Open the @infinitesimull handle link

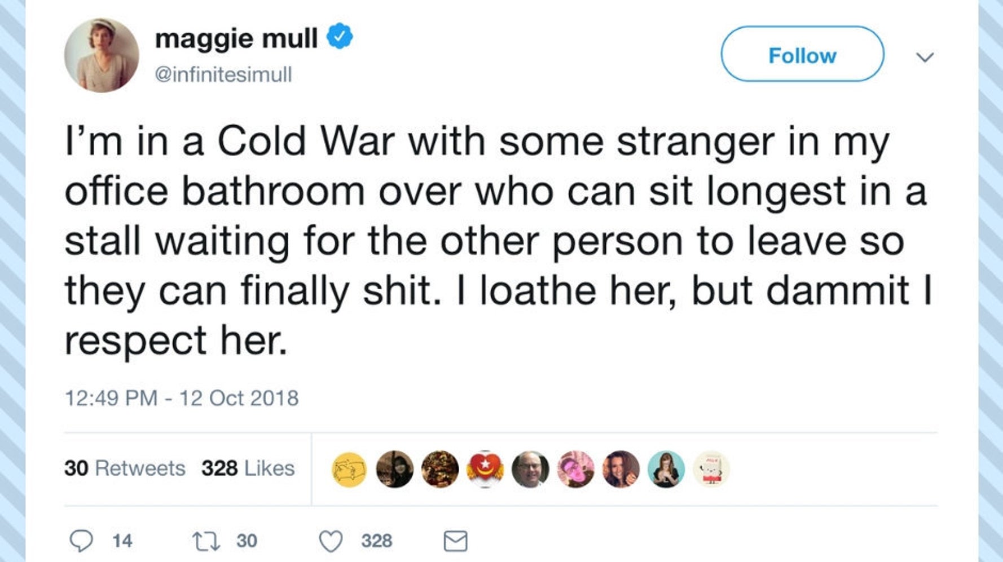tap(223, 74)
